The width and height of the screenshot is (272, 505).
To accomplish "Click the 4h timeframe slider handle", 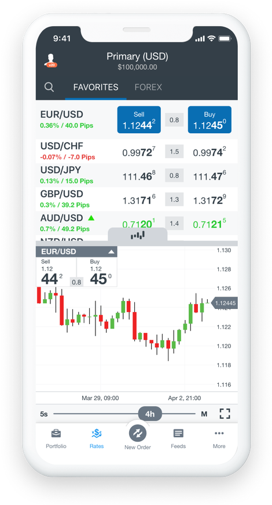I will click(150, 414).
